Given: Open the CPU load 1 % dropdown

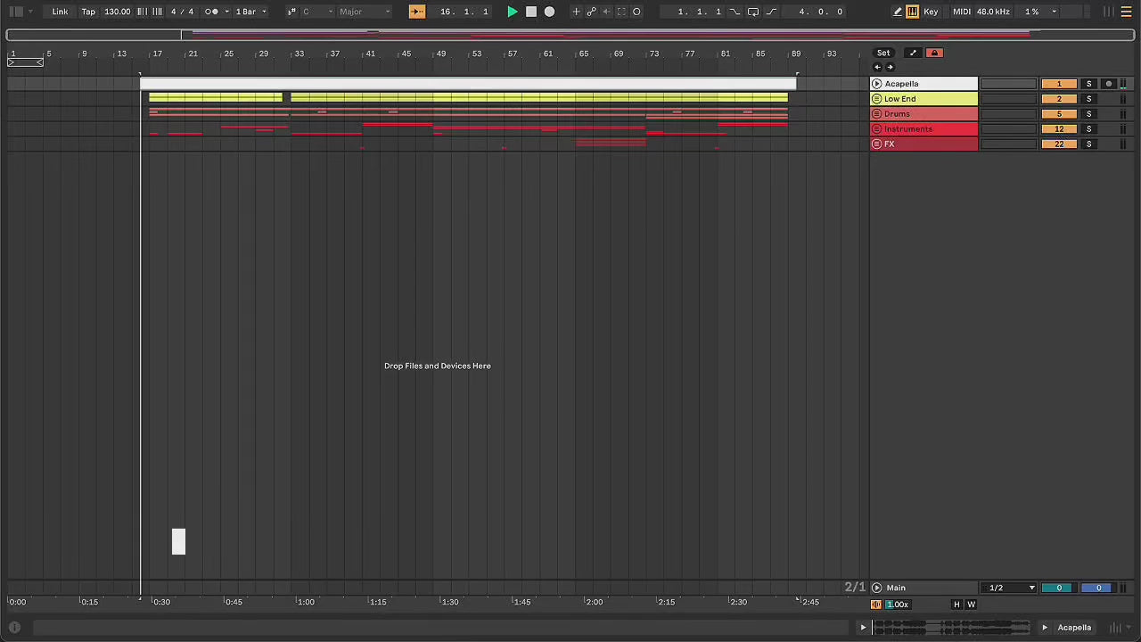Looking at the screenshot, I should pos(1038,12).
